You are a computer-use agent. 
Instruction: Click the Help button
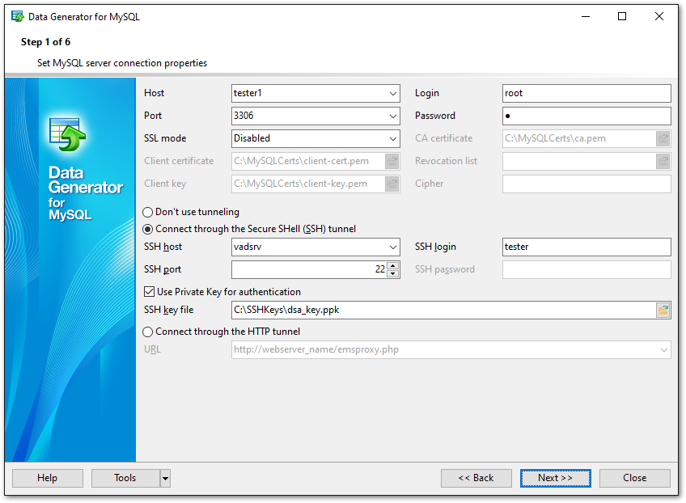point(47,478)
